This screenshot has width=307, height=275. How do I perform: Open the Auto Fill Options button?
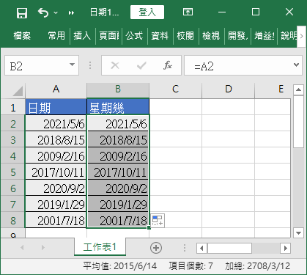[x=158, y=221]
